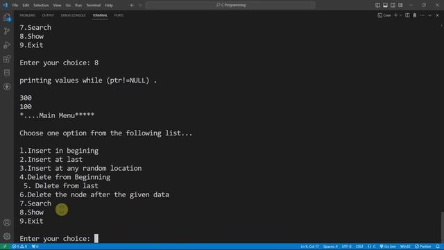Switch to the Problems tab
Viewport: 444px width, 250px height.
tap(27, 15)
